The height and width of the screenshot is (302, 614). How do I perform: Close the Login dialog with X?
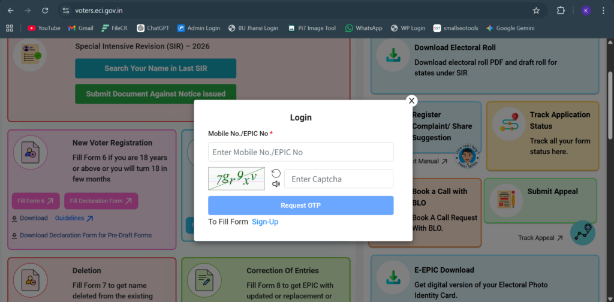[411, 101]
